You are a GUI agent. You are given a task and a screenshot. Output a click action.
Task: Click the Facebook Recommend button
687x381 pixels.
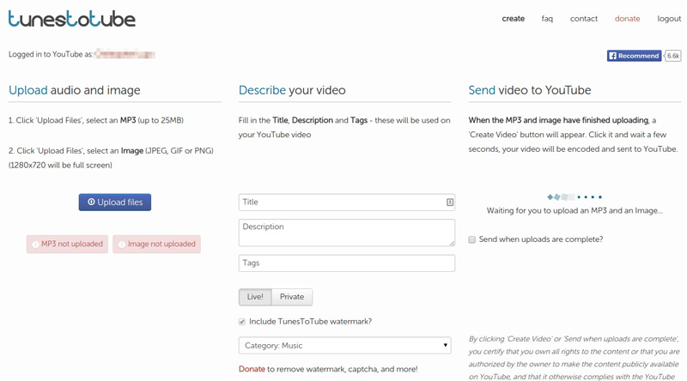point(634,56)
